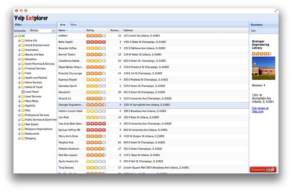The image size is (292, 192).
Task: Click the All root folder icon
Action: tap(19, 36)
